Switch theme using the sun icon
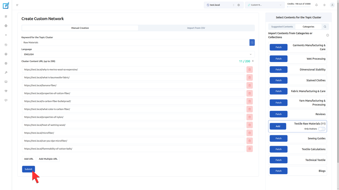Screen dimensions: 339x190 pos(324,5)
